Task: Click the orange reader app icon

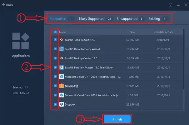Action: 62,86
